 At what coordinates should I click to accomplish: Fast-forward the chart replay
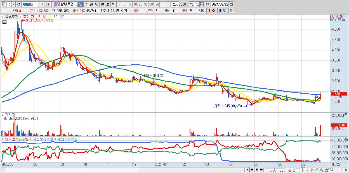click(261, 170)
